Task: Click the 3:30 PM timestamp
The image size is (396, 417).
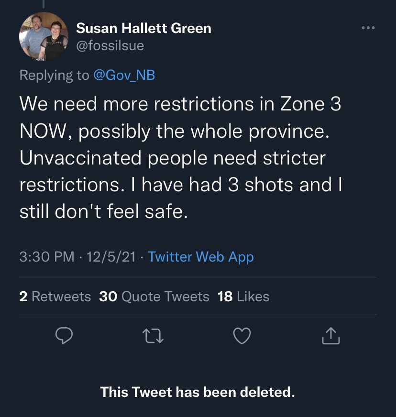Action: click(x=47, y=257)
